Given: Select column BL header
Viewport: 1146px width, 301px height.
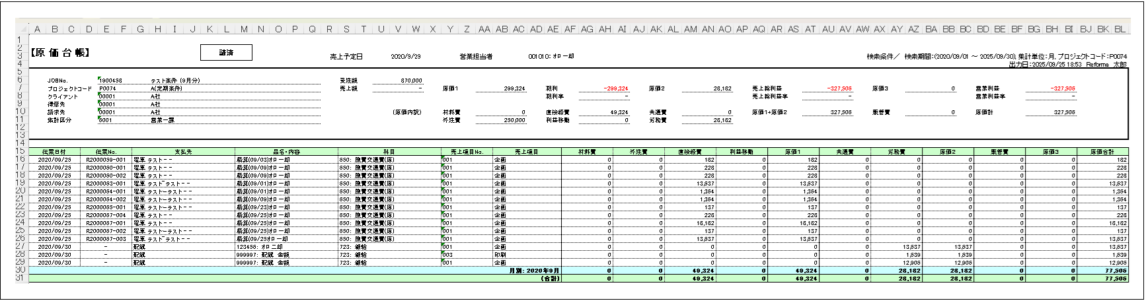Looking at the screenshot, I should (1120, 29).
